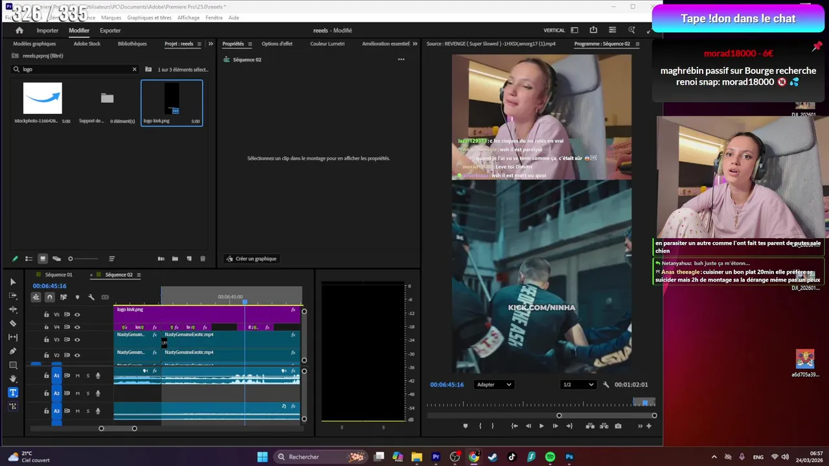The width and height of the screenshot is (829, 466).
Task: Toggle V5 track visibility eye
Action: [77, 315]
